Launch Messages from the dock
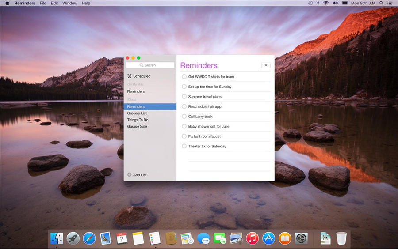398x249 pixels. [x=203, y=238]
